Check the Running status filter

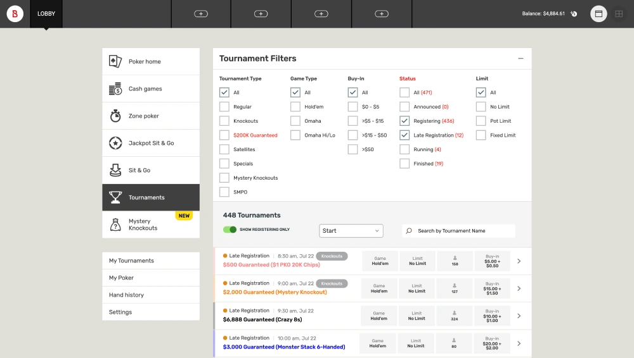404,149
